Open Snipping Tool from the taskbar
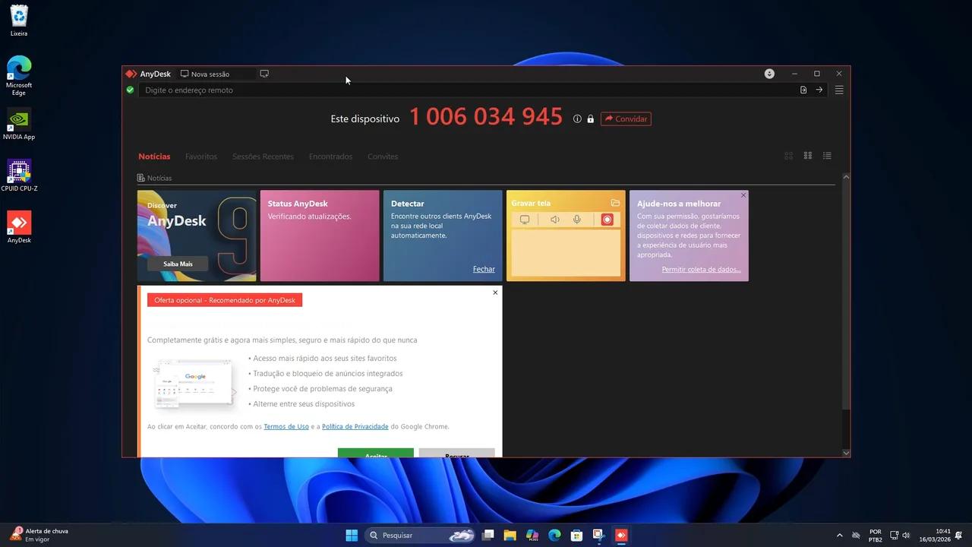 [599, 535]
